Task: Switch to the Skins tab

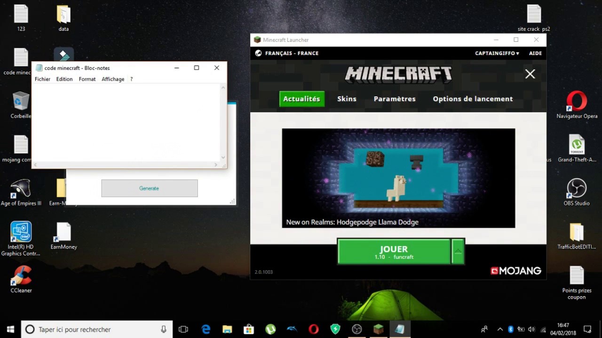Action: coord(347,99)
